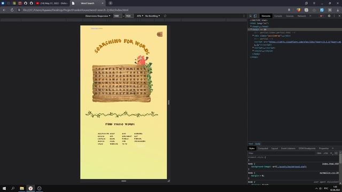
Task: Open DevTools more options kebab menu
Action: 334,16
